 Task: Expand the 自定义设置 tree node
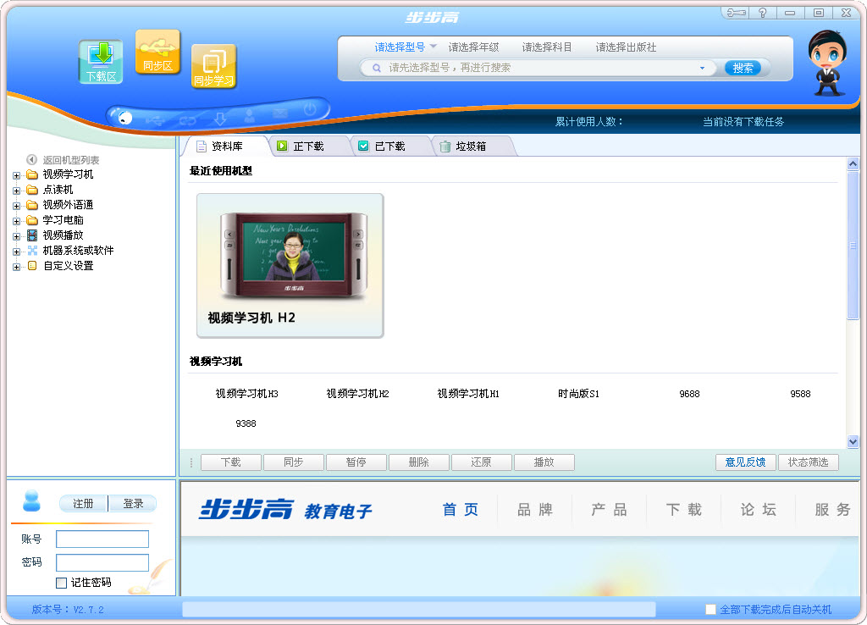(x=16, y=267)
